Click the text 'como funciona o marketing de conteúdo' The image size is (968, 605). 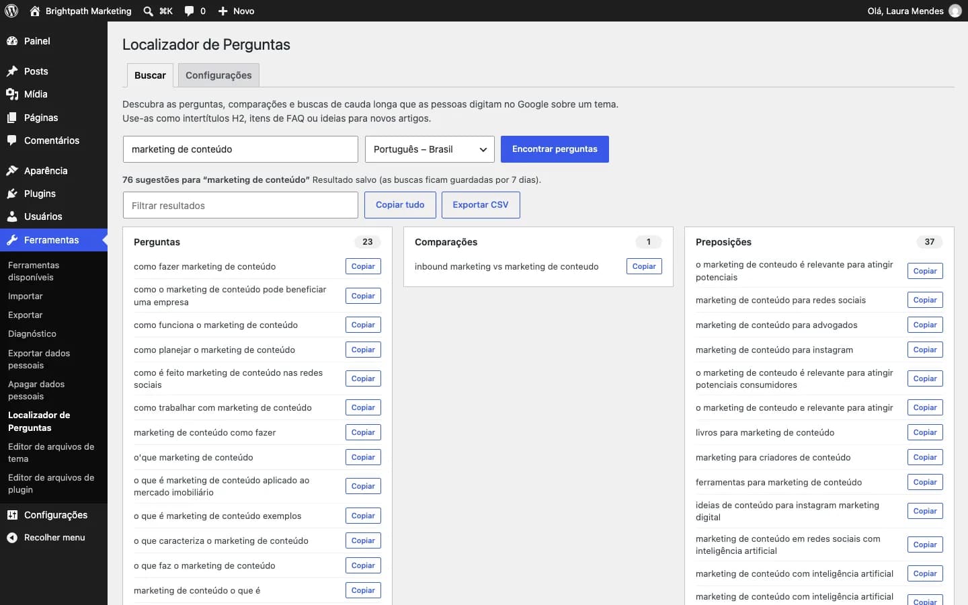pos(216,325)
